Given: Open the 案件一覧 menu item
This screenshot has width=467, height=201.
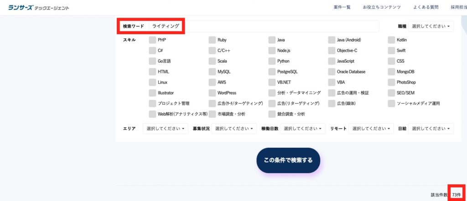Looking at the screenshot, I should (x=342, y=7).
